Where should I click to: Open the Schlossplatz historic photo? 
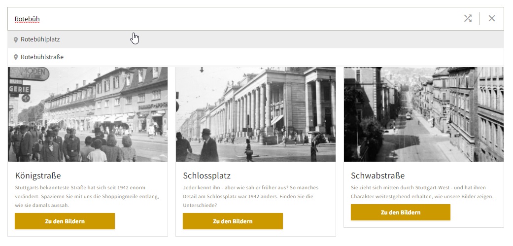tap(256, 114)
